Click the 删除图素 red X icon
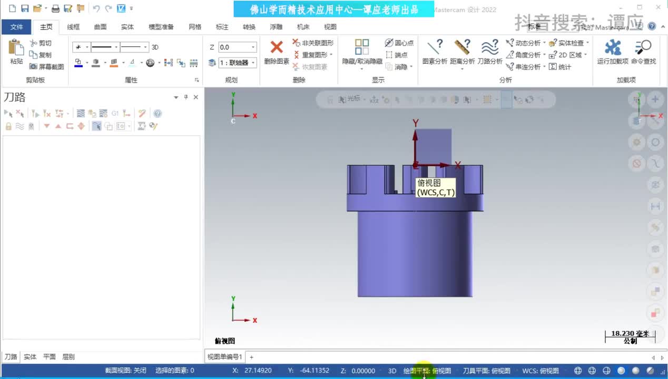 (x=277, y=47)
